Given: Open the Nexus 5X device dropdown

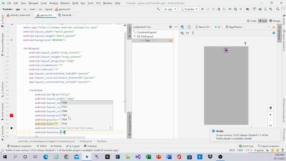Looking at the screenshot, I should [x=203, y=27].
